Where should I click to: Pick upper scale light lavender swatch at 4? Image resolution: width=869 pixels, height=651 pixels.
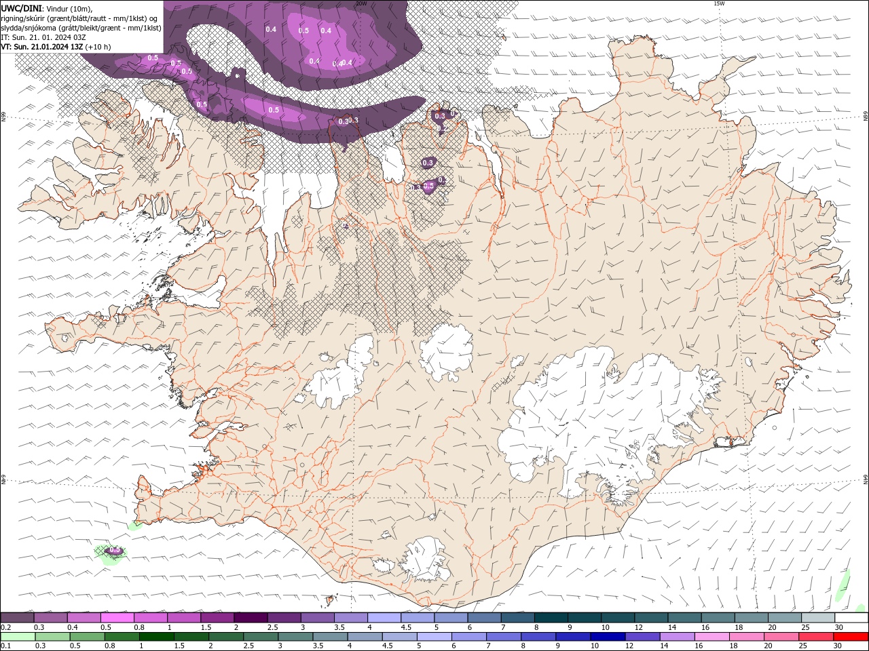tap(384, 618)
